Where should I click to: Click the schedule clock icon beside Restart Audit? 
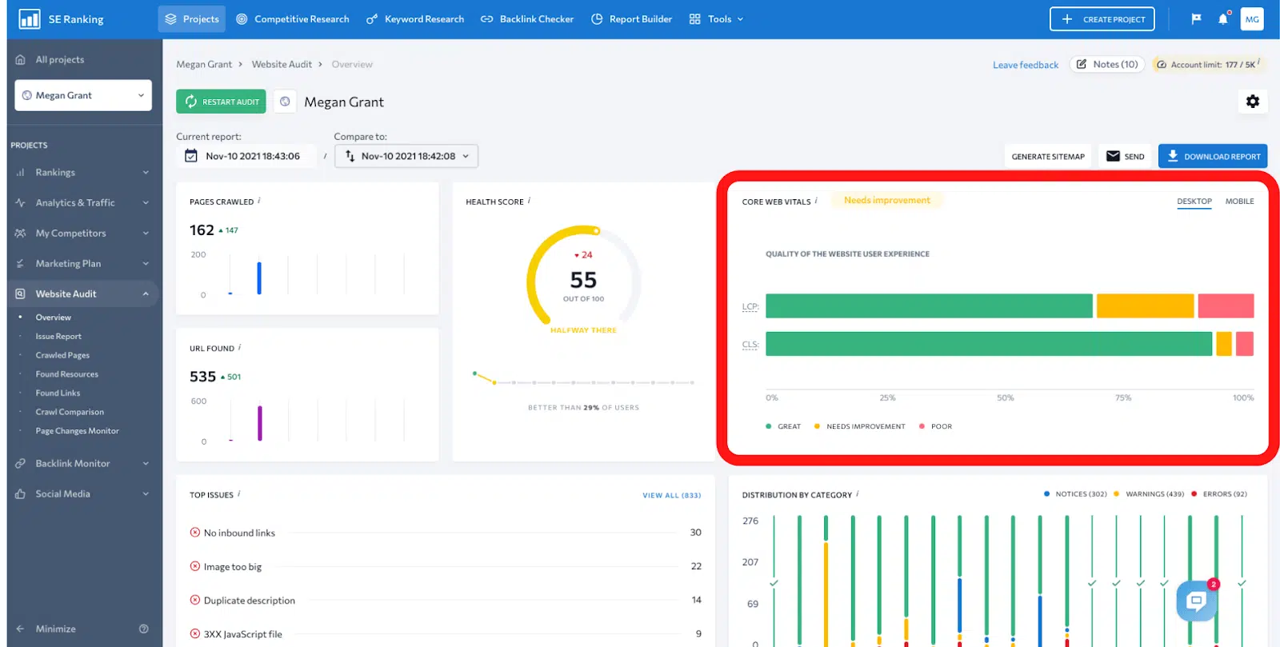[285, 102]
